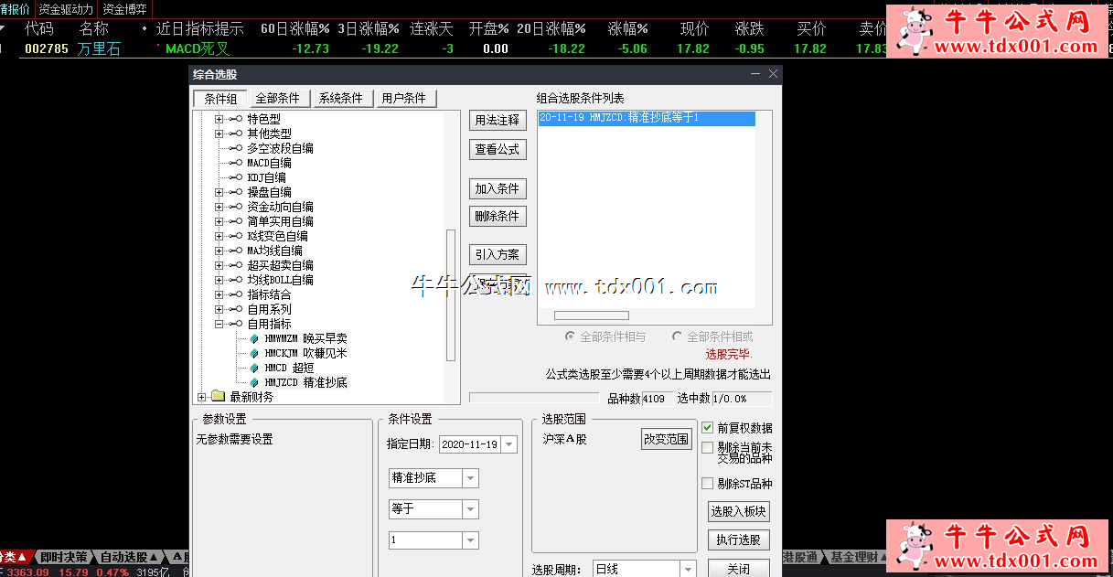This screenshot has height=577, width=1113.
Task: Click the key icon beside 其他类型
Action: coord(236,134)
